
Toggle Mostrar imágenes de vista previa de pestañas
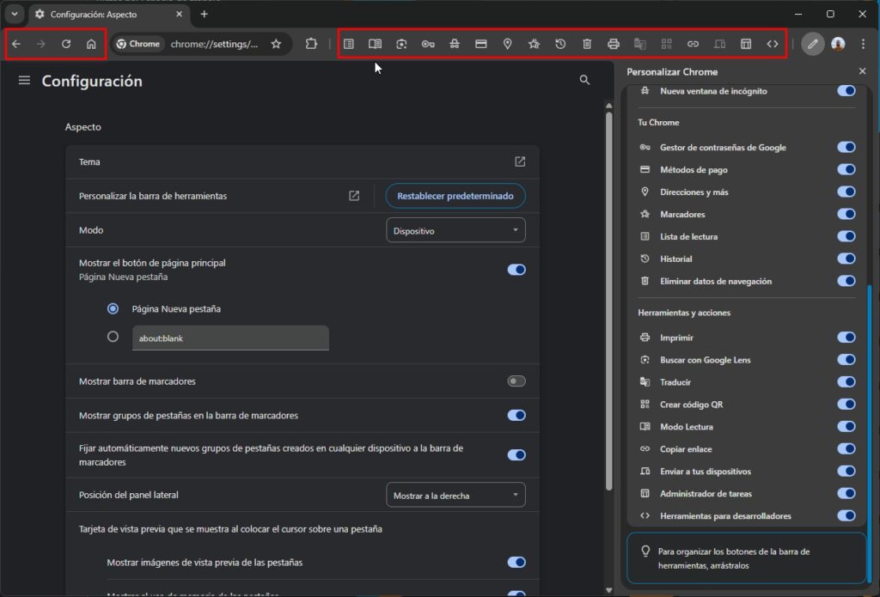[516, 563]
